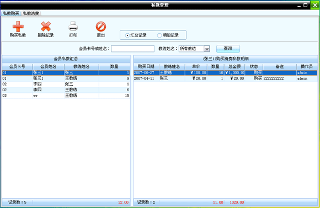
Task: Click the 操作员 column header
Action: pos(307,66)
